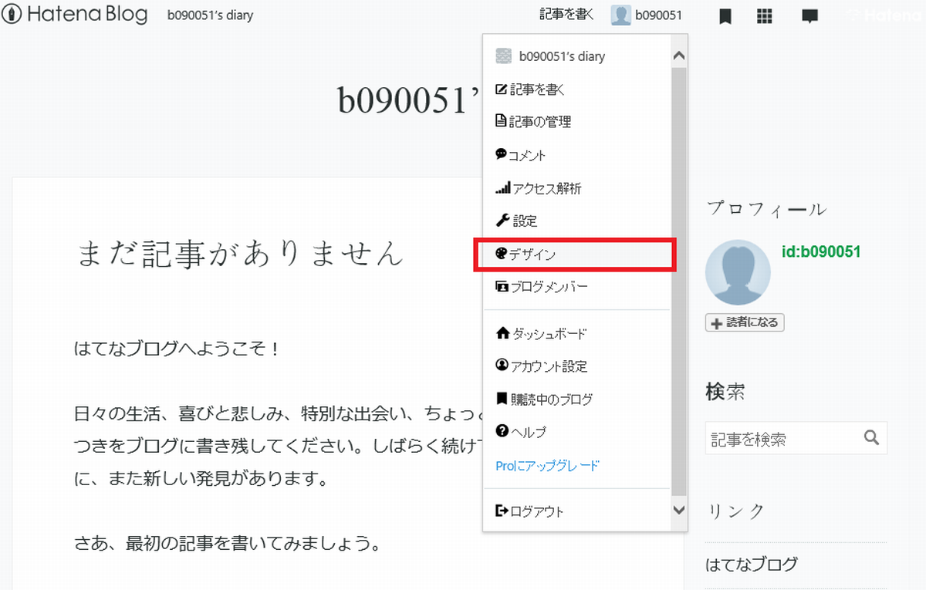
Task: Open the Hatena Bookmark icon in the header
Action: tap(724, 15)
